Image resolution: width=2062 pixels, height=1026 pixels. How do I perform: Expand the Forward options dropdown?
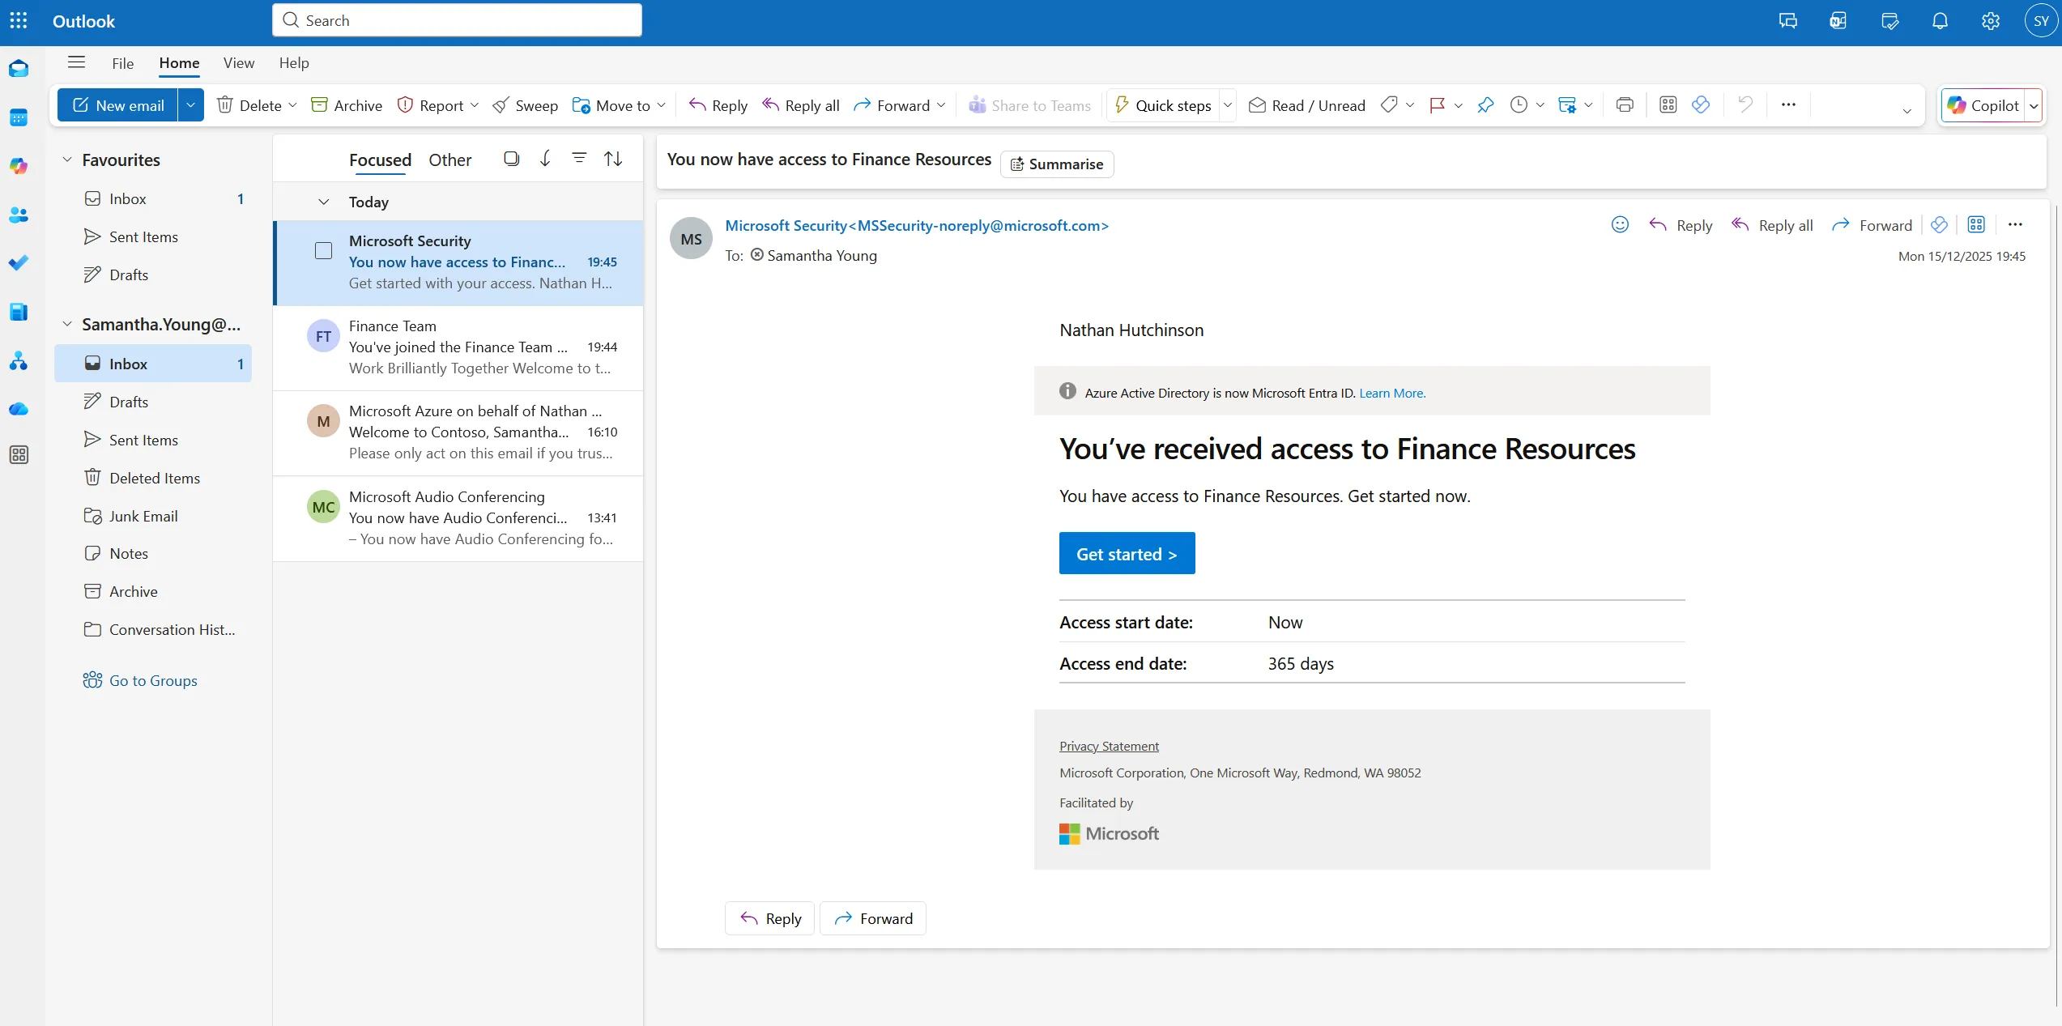(x=940, y=105)
